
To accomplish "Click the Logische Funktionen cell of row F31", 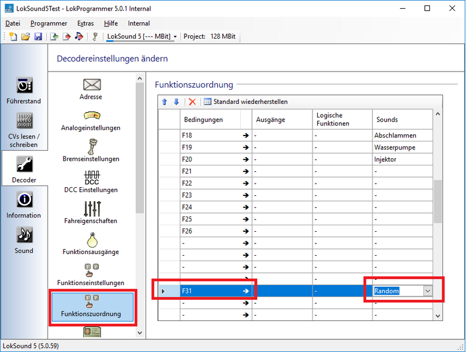I will (342, 291).
